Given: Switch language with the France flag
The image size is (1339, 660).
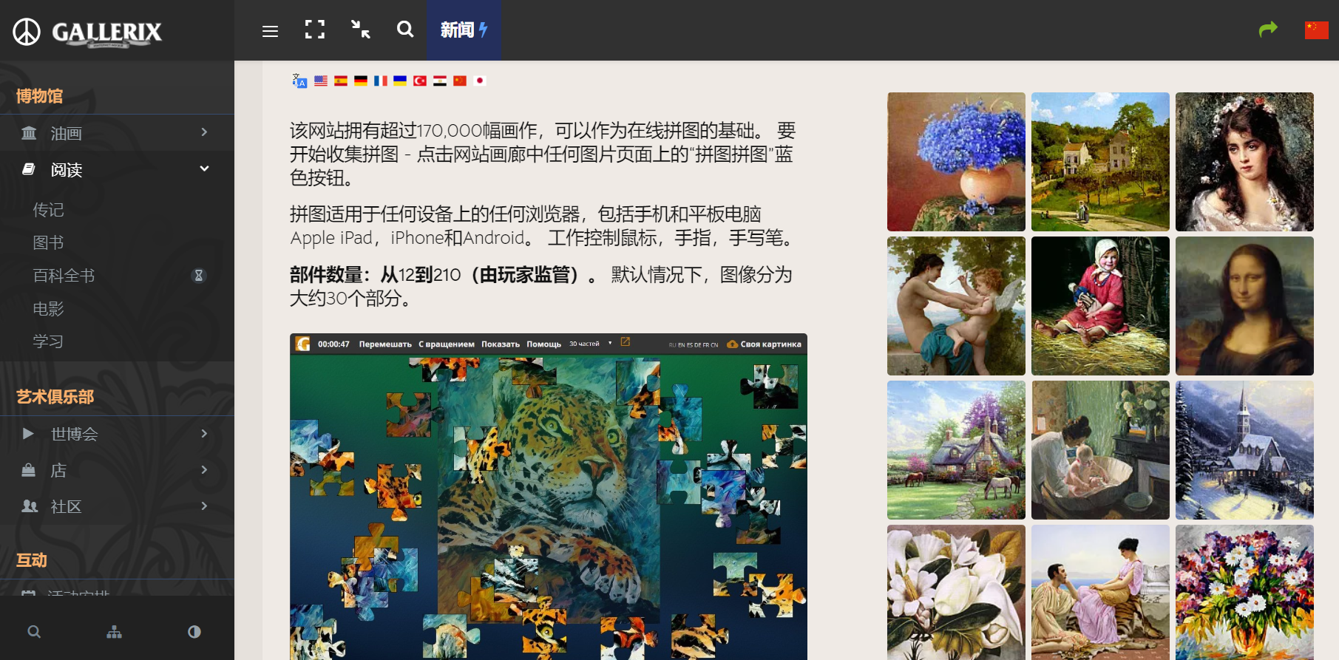Looking at the screenshot, I should (381, 81).
